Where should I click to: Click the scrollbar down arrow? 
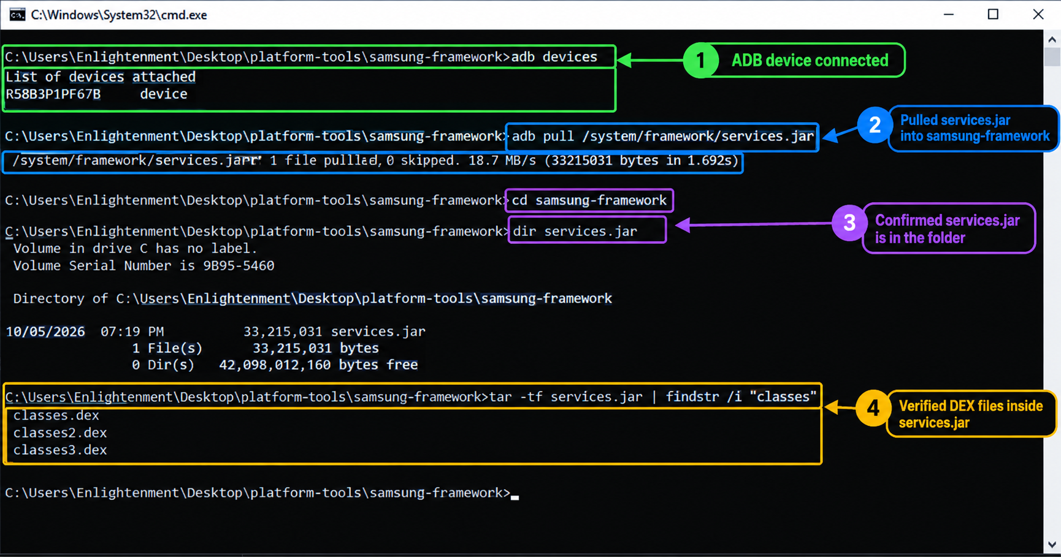[1052, 544]
